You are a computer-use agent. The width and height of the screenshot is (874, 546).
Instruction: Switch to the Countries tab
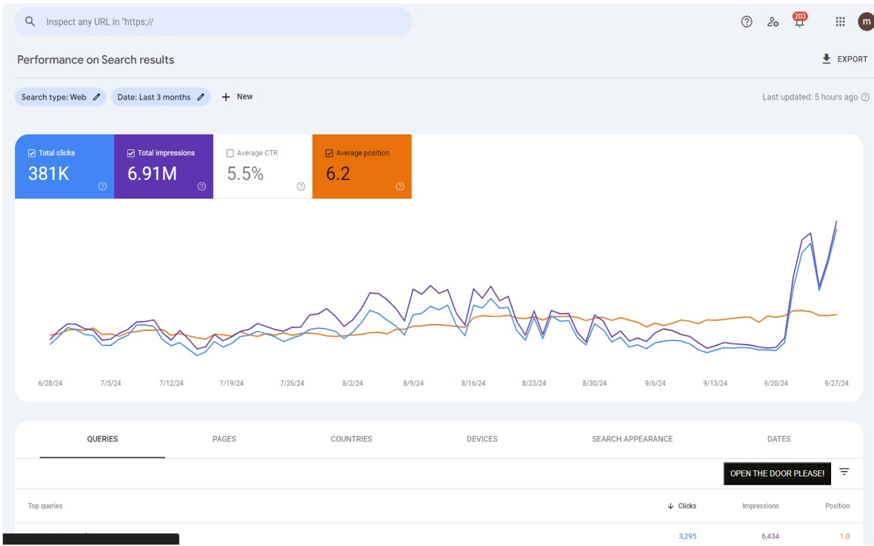pos(351,439)
